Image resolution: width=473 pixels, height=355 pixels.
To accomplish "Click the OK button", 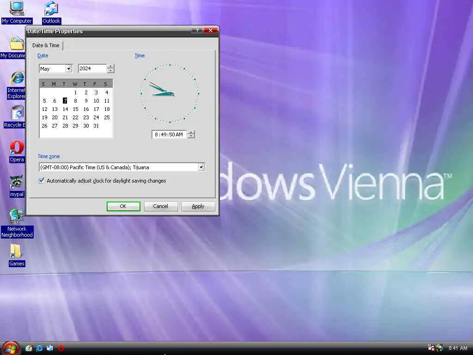I will click(x=123, y=206).
